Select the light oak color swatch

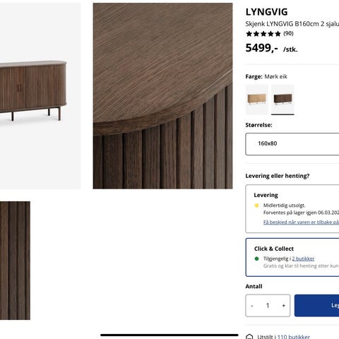tap(256, 100)
